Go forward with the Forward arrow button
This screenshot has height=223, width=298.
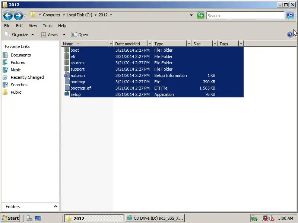coord(18,16)
